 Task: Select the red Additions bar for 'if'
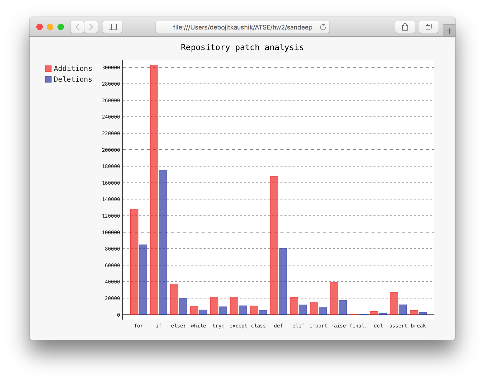point(154,190)
